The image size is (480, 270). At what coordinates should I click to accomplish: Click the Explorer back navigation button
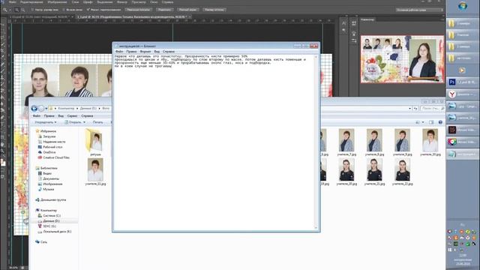34,108
